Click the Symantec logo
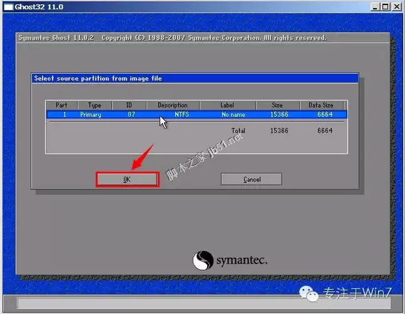 pyautogui.click(x=230, y=260)
